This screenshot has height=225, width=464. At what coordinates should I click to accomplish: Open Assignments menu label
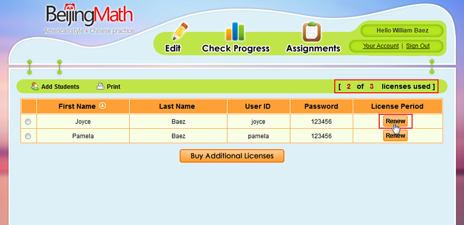313,48
